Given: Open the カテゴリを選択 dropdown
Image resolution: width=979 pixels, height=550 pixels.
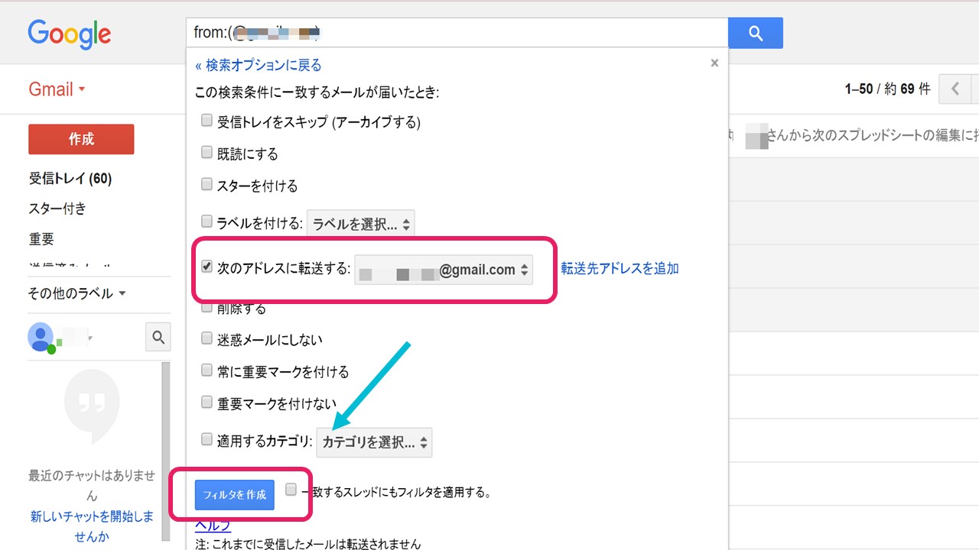Looking at the screenshot, I should 374,442.
